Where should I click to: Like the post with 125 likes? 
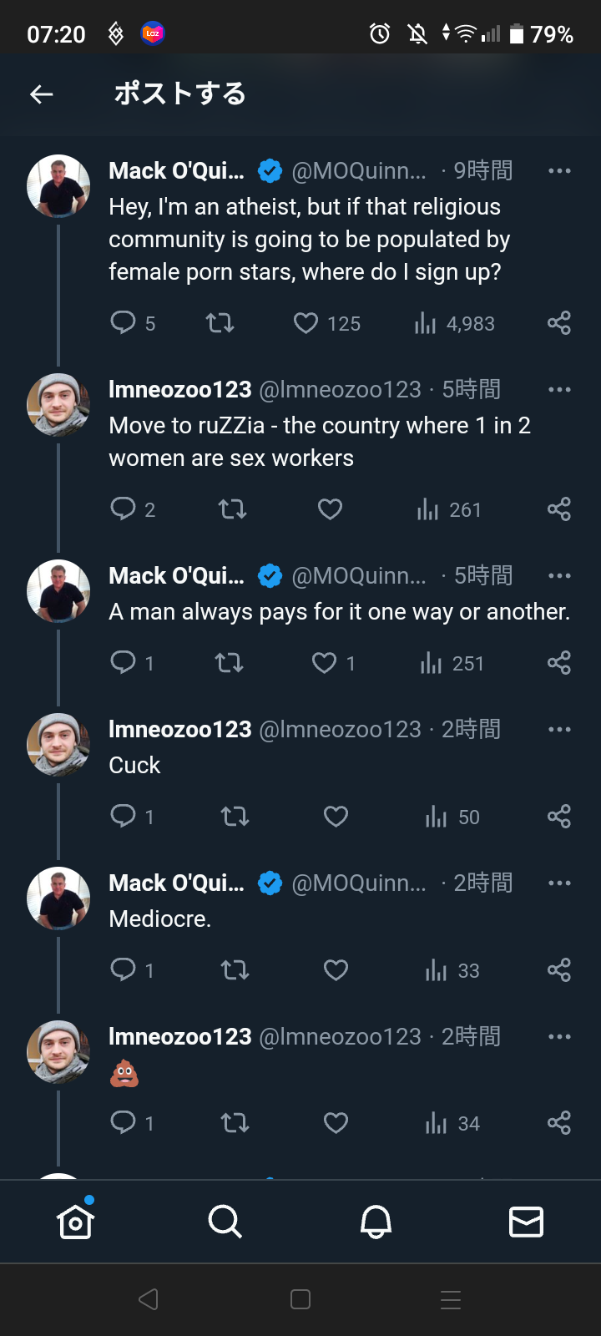pyautogui.click(x=306, y=323)
